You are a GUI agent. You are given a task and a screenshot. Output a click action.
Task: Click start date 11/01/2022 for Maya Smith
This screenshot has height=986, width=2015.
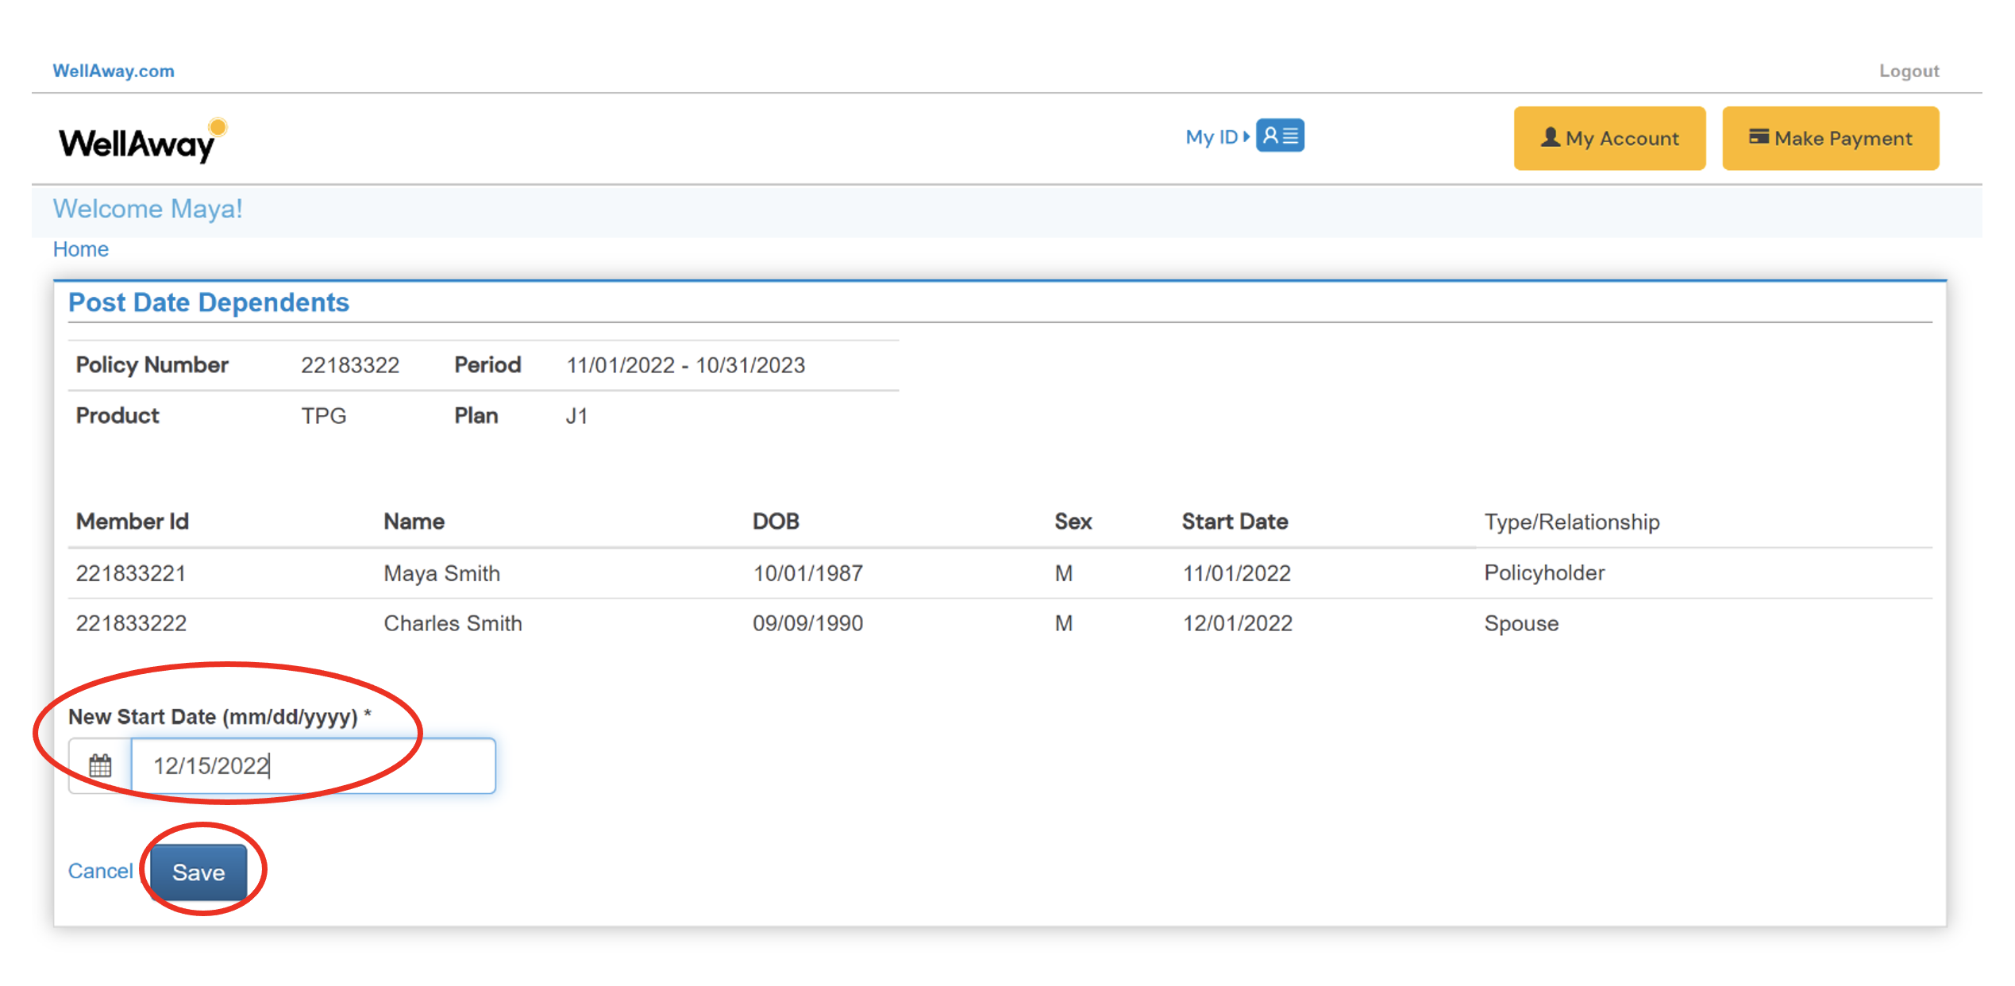1237,573
